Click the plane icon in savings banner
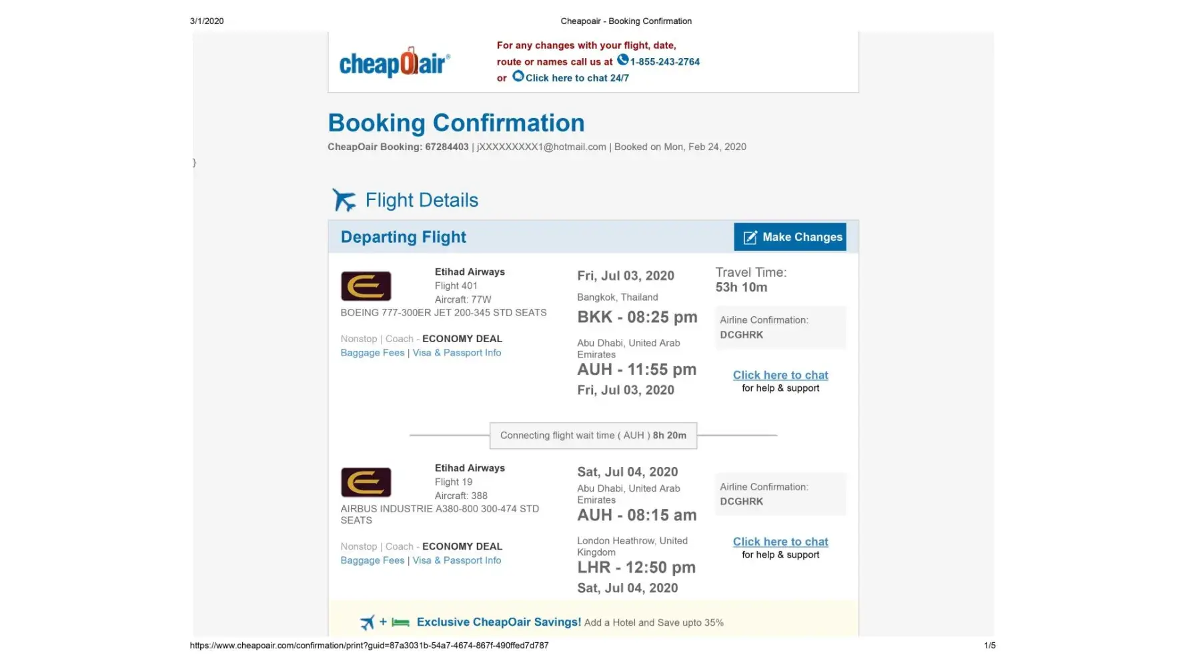The image size is (1186, 667). click(x=367, y=622)
